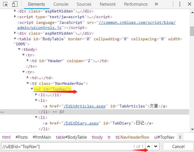194x152 pixels.
Task: Expand the td Header node
Action: pyautogui.click(x=28, y=60)
